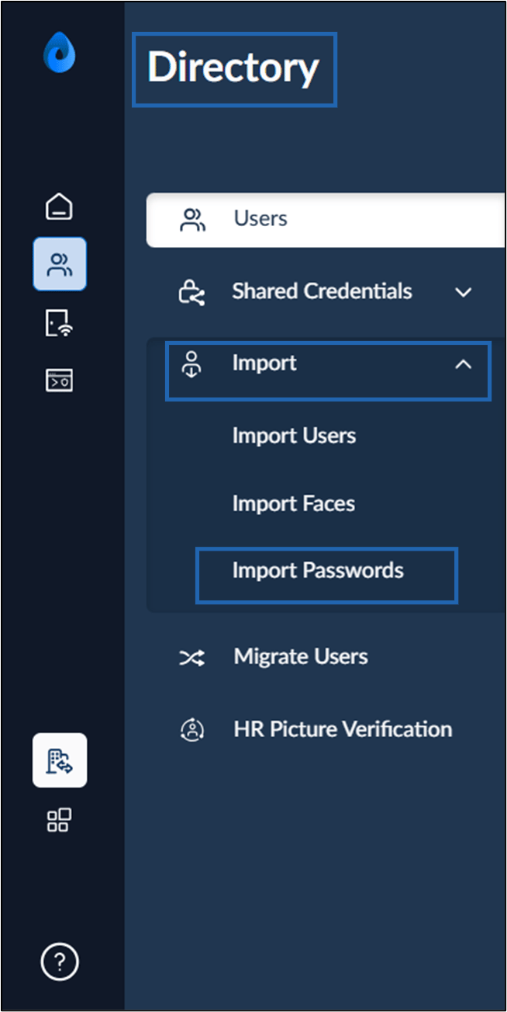Screen dimensions: 507x1012
Task: Open Import Passwords submenu entry
Action: pos(318,571)
